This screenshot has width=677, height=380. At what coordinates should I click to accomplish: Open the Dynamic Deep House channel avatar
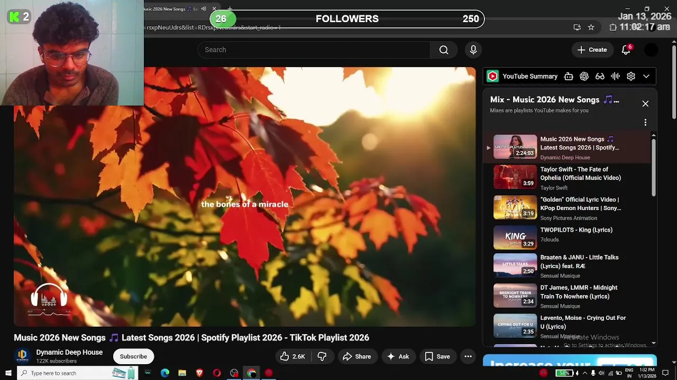tap(22, 356)
